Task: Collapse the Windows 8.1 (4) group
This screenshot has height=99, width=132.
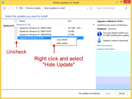Action: coord(94,24)
